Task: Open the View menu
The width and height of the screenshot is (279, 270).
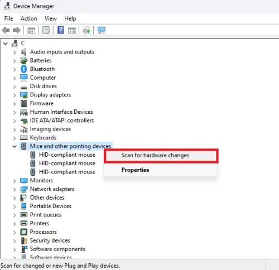Action: pyautogui.click(x=51, y=18)
